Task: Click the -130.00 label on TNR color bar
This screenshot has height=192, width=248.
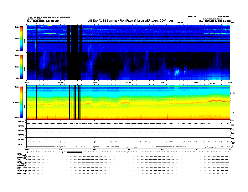Action: click(x=16, y=87)
